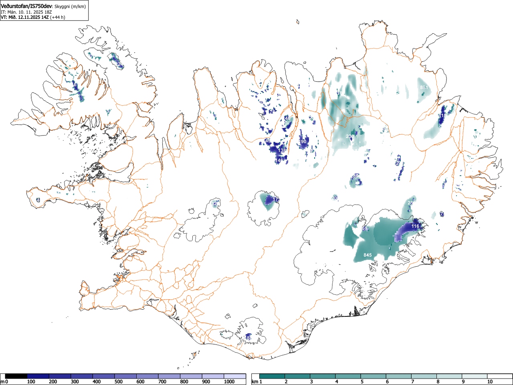Viewport: 513px width, 385px height.
Task: Click the Veðurstofan/IS750dev title text
Action: click(26, 6)
